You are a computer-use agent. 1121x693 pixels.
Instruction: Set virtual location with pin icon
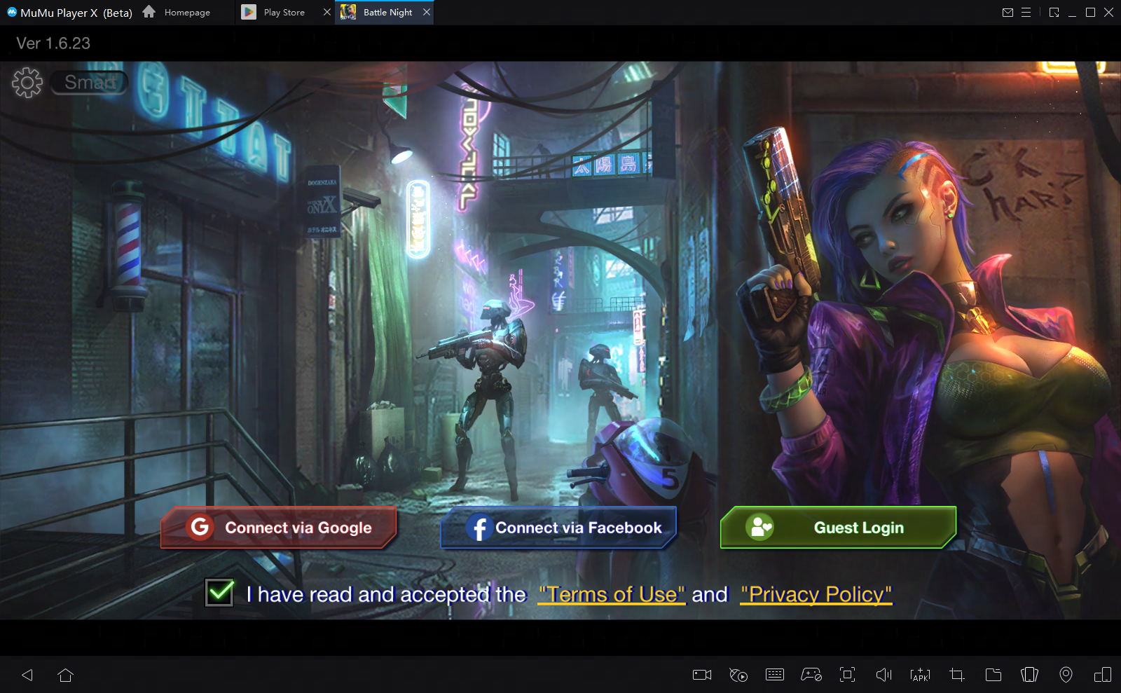[1066, 675]
